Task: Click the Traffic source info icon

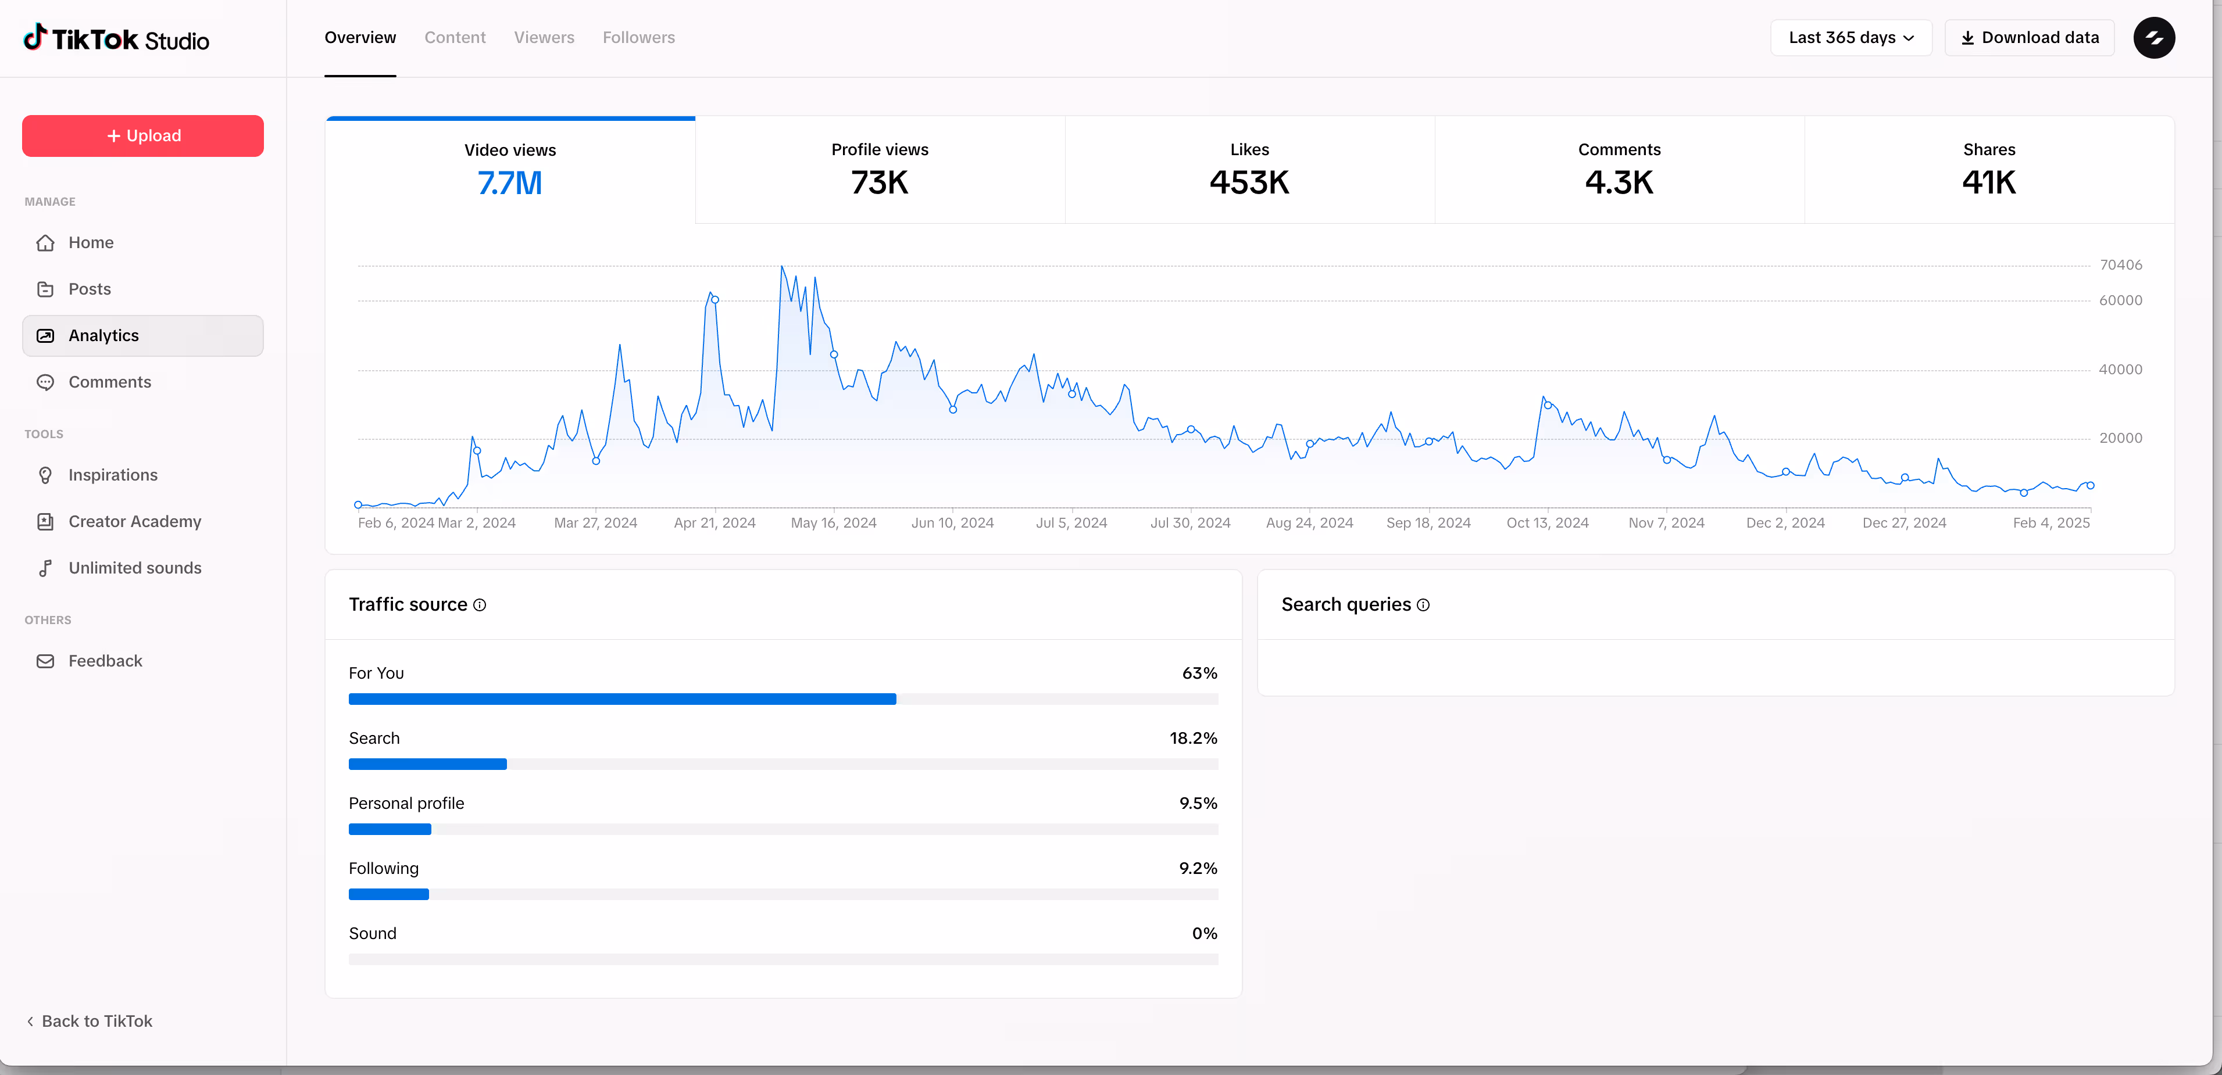Action: click(480, 605)
